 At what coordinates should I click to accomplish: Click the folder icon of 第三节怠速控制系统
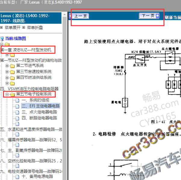click(x=12, y=72)
